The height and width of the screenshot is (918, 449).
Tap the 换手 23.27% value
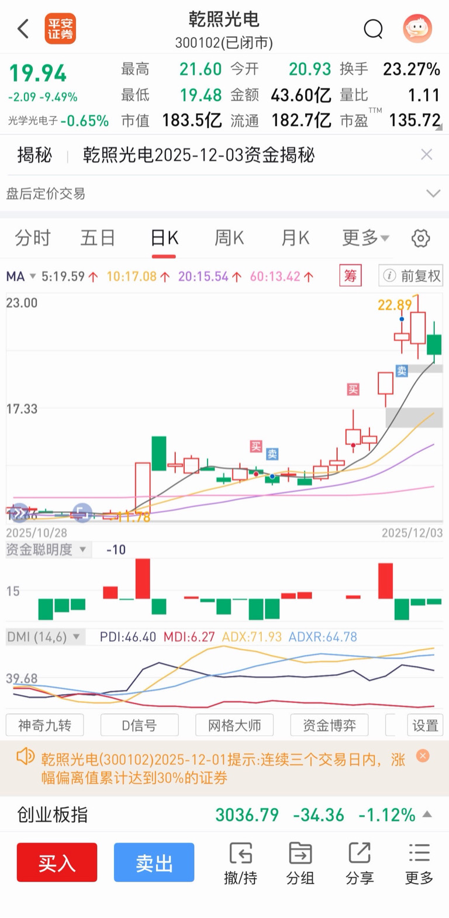point(412,69)
